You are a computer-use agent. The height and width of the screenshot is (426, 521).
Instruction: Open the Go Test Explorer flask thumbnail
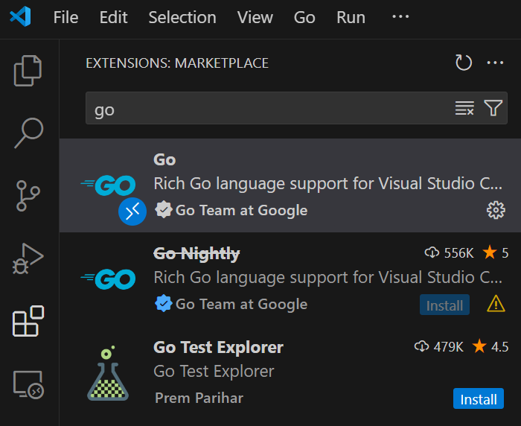click(109, 374)
